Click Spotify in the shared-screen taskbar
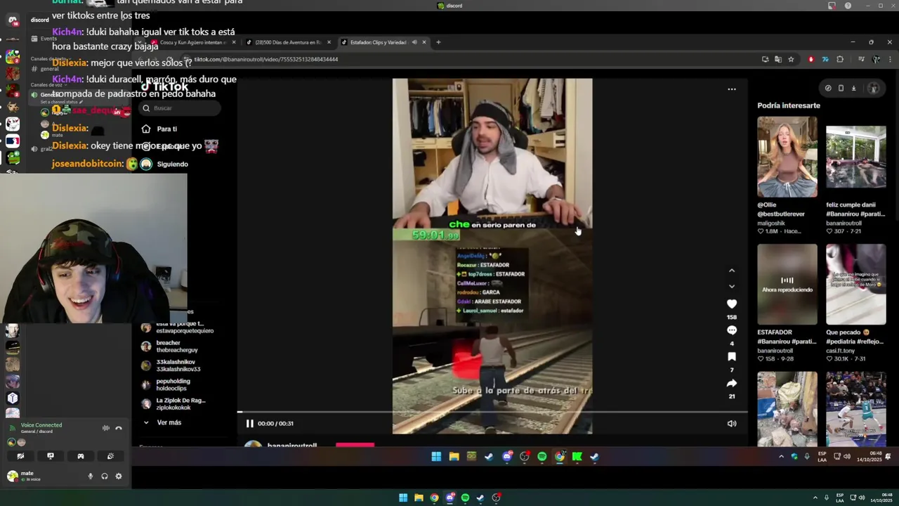This screenshot has height=506, width=899. tap(542, 457)
